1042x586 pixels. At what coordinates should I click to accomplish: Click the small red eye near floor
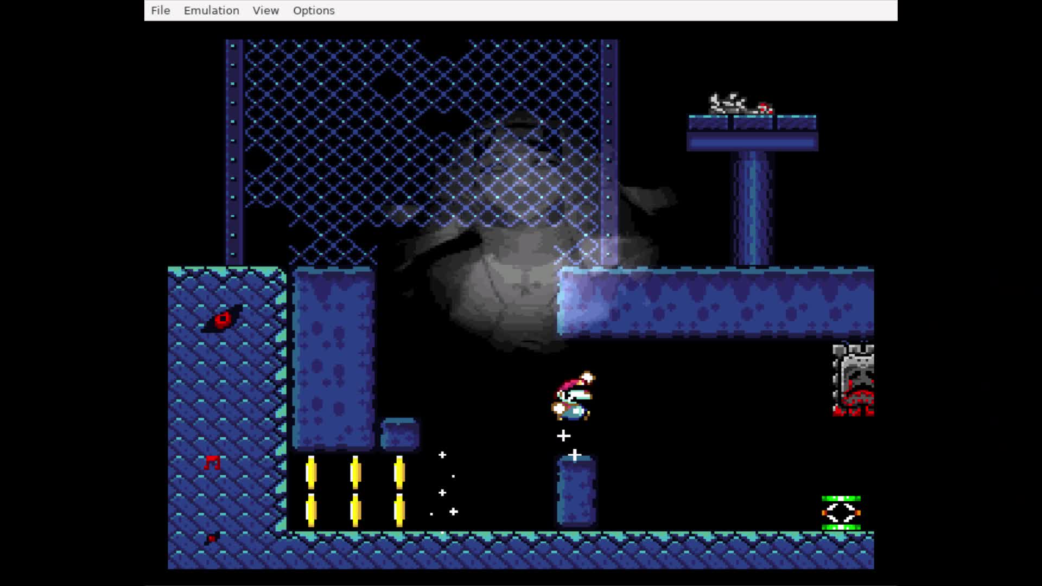[212, 538]
